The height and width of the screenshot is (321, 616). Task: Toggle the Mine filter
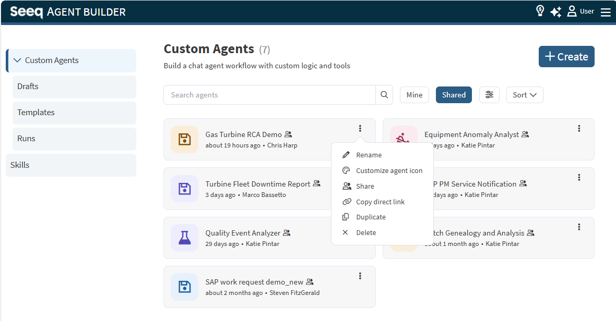414,95
